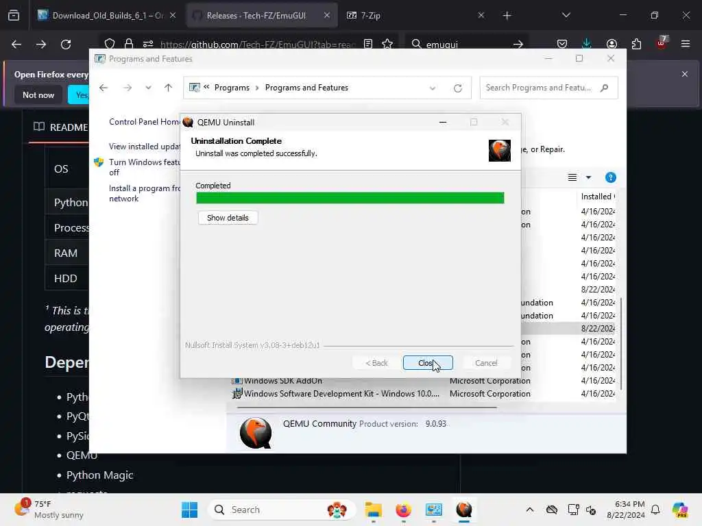
Task: Open a new Firefox tab
Action: pos(507,16)
